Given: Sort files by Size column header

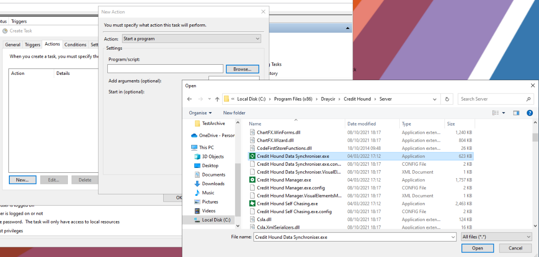Looking at the screenshot, I should 460,124.
